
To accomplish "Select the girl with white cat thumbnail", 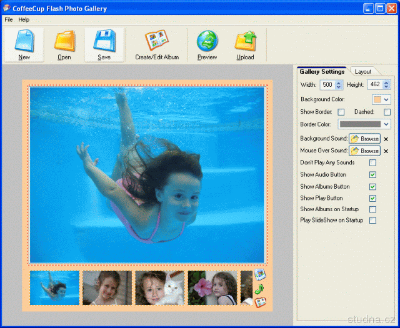I will (159, 288).
